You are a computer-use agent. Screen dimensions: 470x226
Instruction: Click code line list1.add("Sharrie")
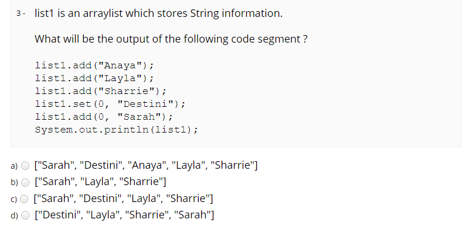click(101, 91)
